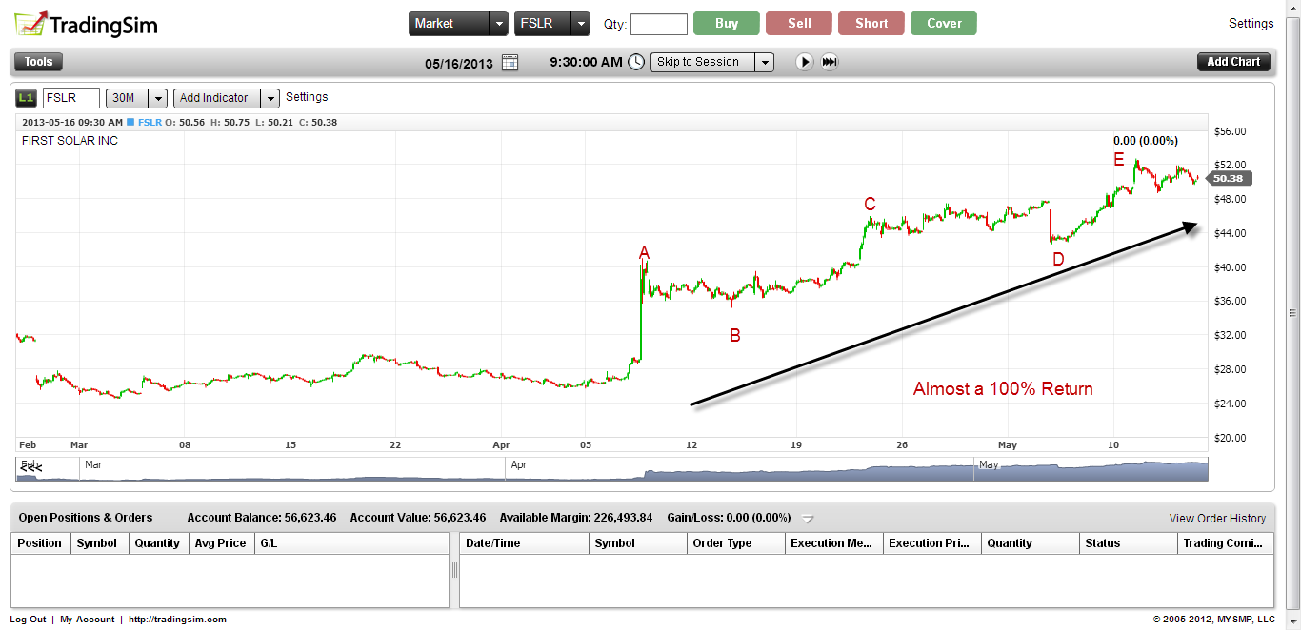Image resolution: width=1301 pixels, height=630 pixels.
Task: Click the clock icon beside 9:30:00 AM
Action: tap(636, 62)
